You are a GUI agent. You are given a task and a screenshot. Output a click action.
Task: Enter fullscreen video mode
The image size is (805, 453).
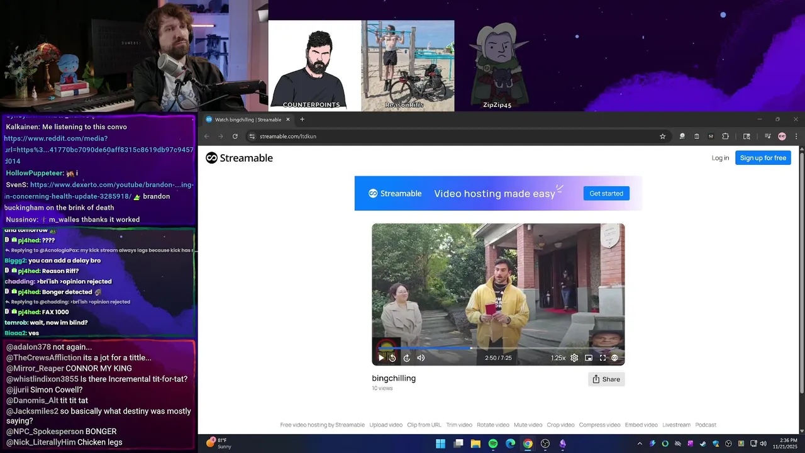point(602,358)
